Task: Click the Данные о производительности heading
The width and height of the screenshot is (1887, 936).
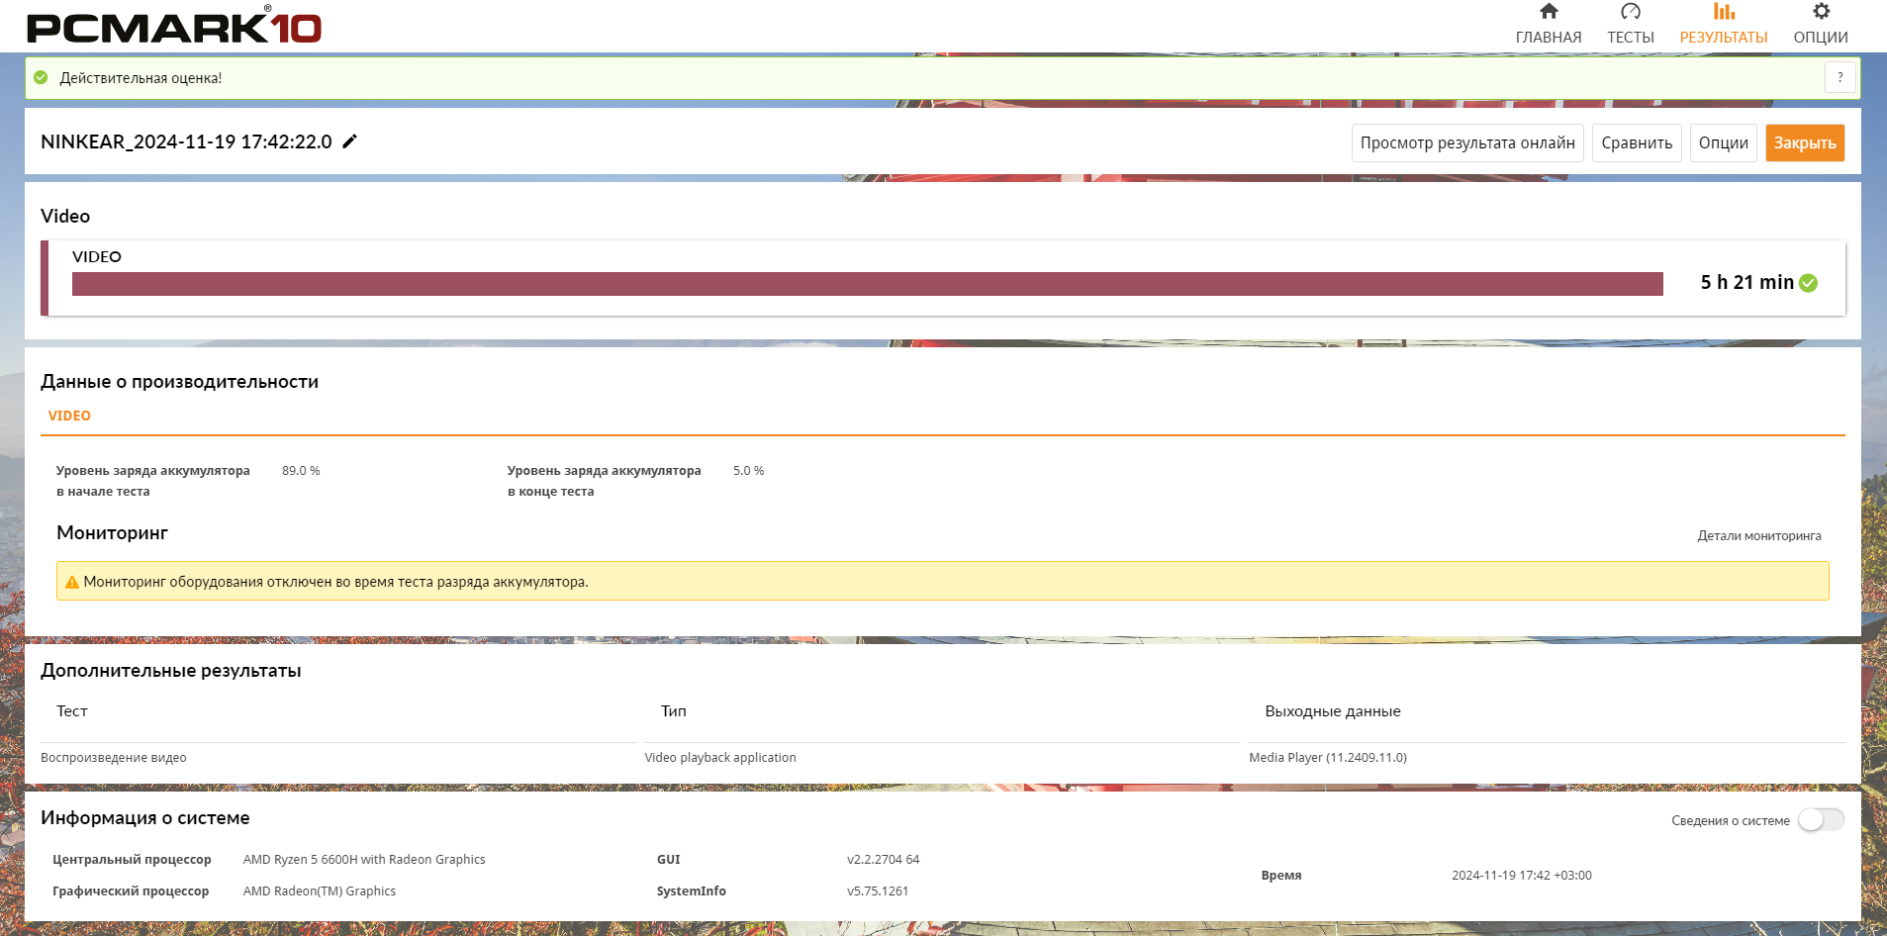Action: [x=179, y=382]
